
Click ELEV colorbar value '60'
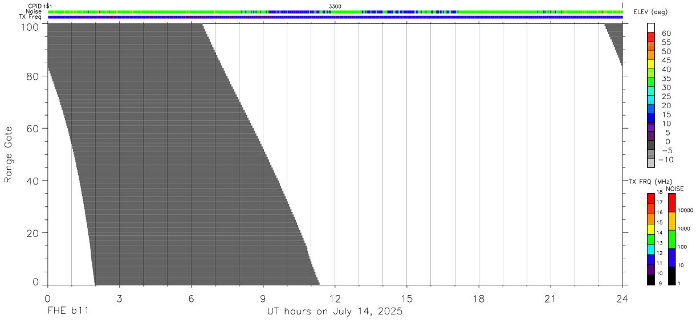(x=666, y=33)
